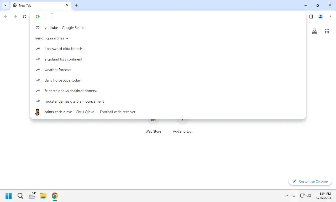Open the side panel toggle
This screenshot has height=202, width=336.
(x=311, y=17)
